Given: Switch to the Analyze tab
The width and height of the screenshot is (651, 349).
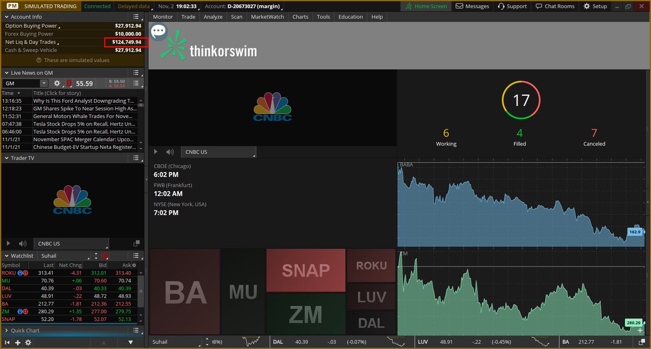Looking at the screenshot, I should pyautogui.click(x=213, y=17).
